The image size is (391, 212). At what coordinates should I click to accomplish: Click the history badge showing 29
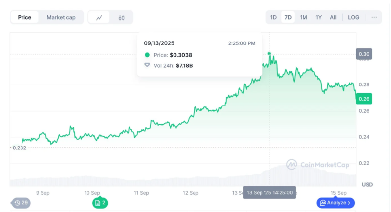tap(21, 203)
